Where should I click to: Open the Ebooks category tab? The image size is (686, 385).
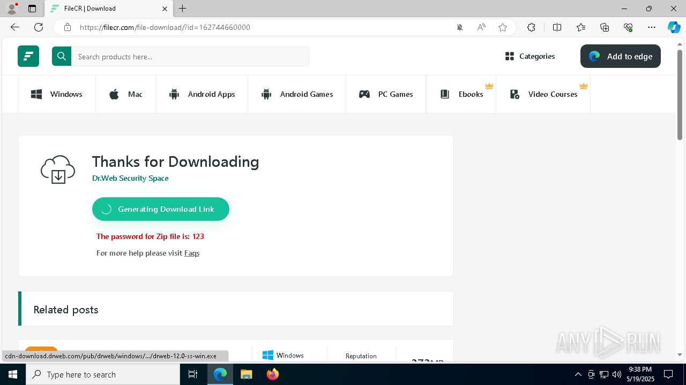click(x=461, y=94)
